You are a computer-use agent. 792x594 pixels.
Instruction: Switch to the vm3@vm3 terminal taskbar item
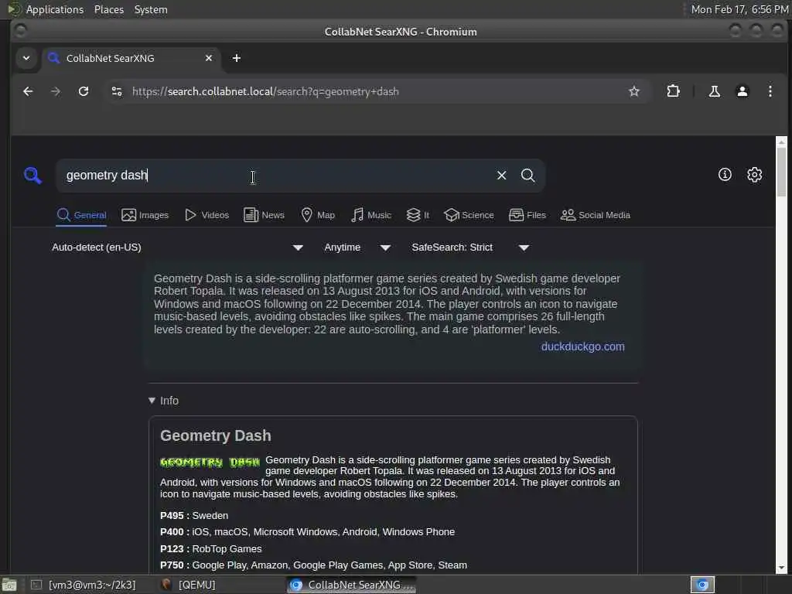point(84,585)
